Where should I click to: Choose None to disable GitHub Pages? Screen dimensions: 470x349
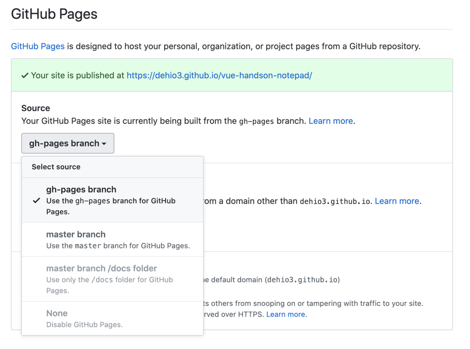pyautogui.click(x=112, y=318)
